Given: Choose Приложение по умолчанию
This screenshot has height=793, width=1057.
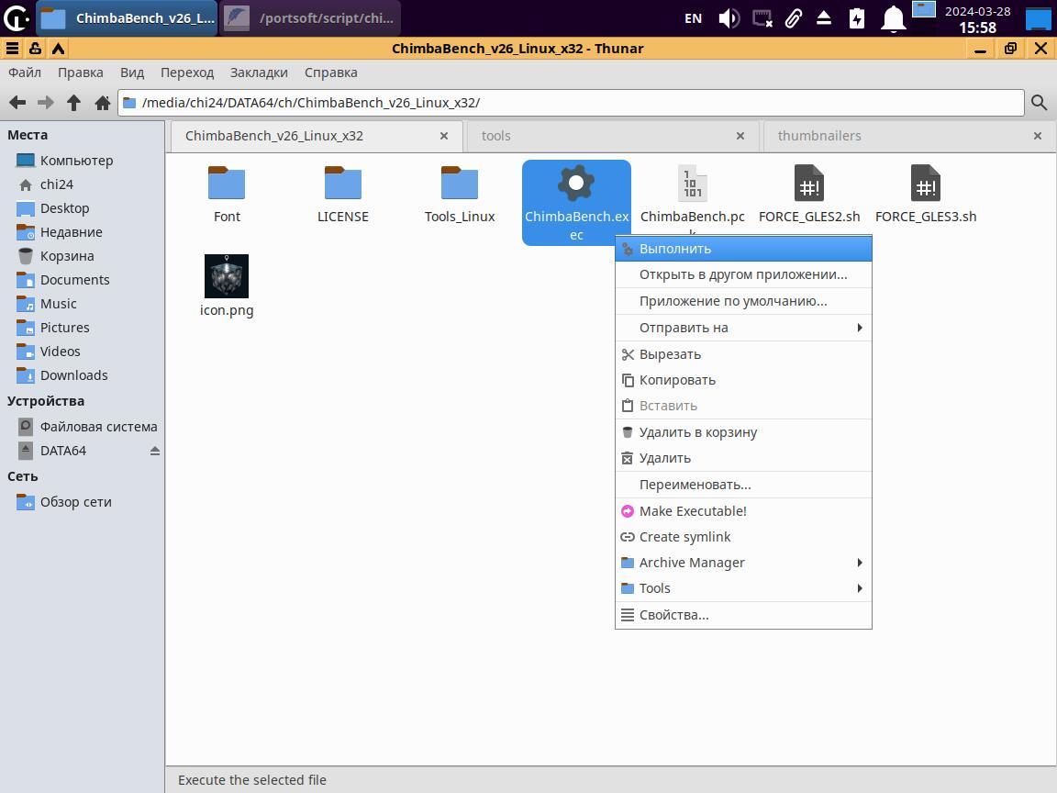Looking at the screenshot, I should pos(743,301).
